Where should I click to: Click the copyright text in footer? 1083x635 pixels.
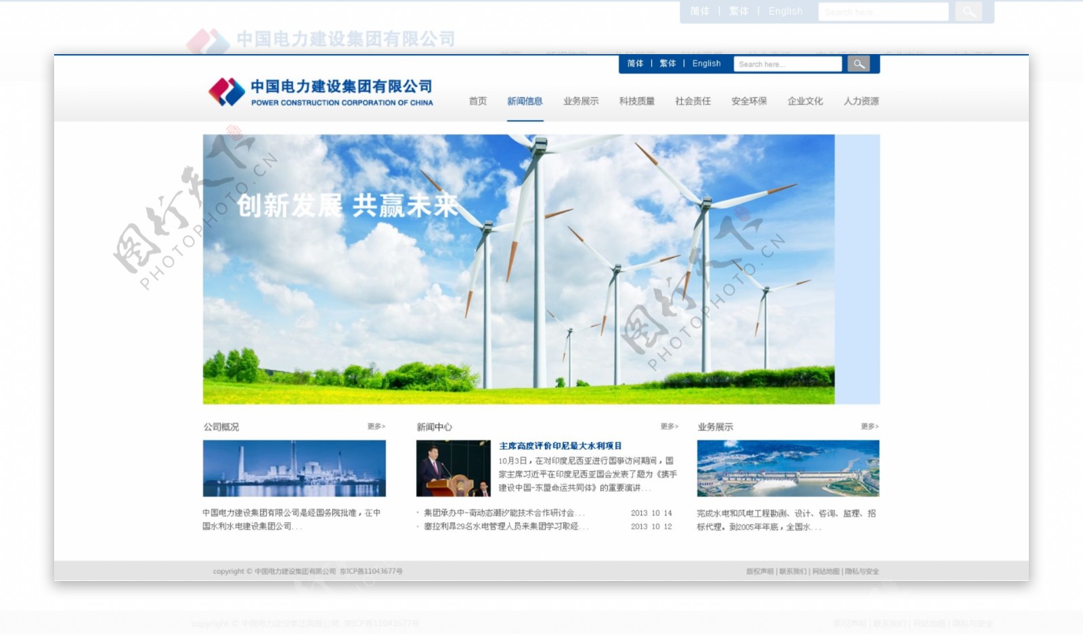click(308, 571)
